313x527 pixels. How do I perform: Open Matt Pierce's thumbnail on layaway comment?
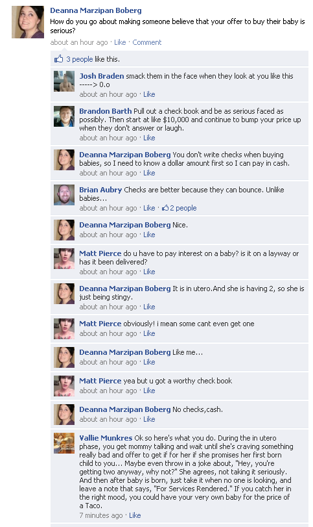[x=64, y=259]
